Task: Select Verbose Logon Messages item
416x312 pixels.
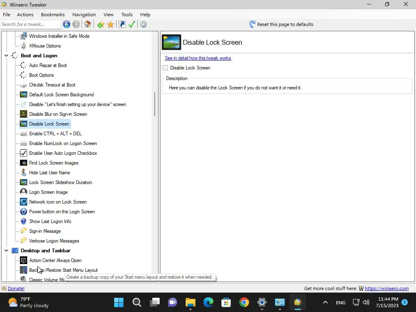Action: coord(54,241)
